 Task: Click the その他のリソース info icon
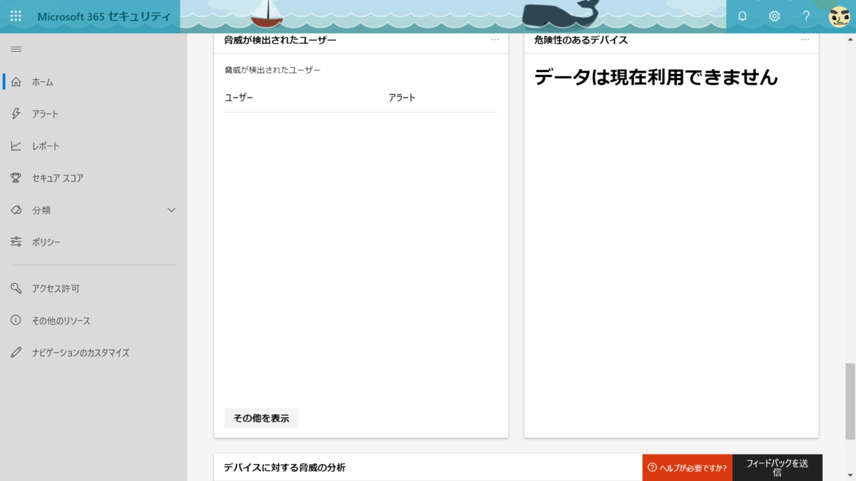[16, 321]
